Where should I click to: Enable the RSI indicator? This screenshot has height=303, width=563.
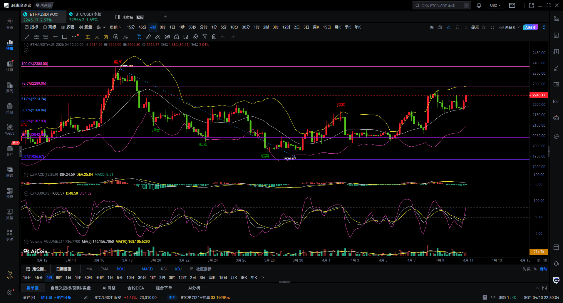point(164,269)
